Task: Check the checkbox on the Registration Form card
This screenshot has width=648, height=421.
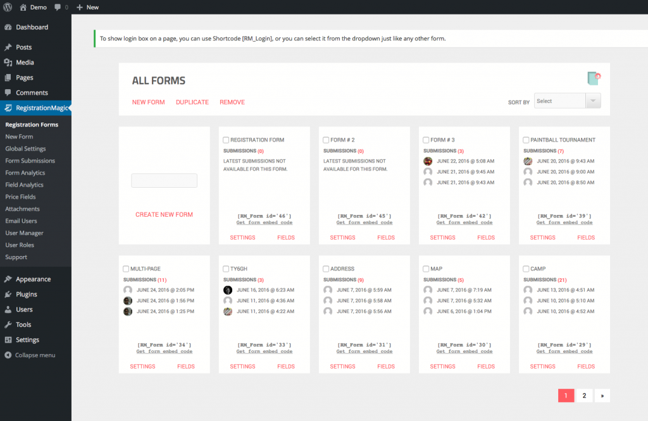Action: coord(225,140)
